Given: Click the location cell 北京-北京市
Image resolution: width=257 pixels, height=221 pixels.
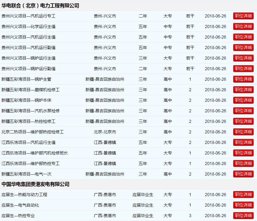Looking at the screenshot, I should click(x=105, y=132).
